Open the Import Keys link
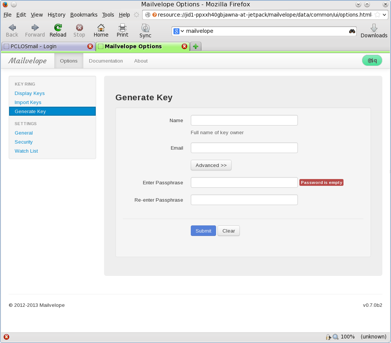 pos(28,103)
